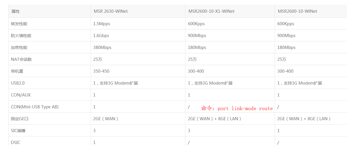Click the MSR2600-10-X1-WiNet column header
Image resolution: width=347 pixels, height=146 pixels.
[211, 11]
